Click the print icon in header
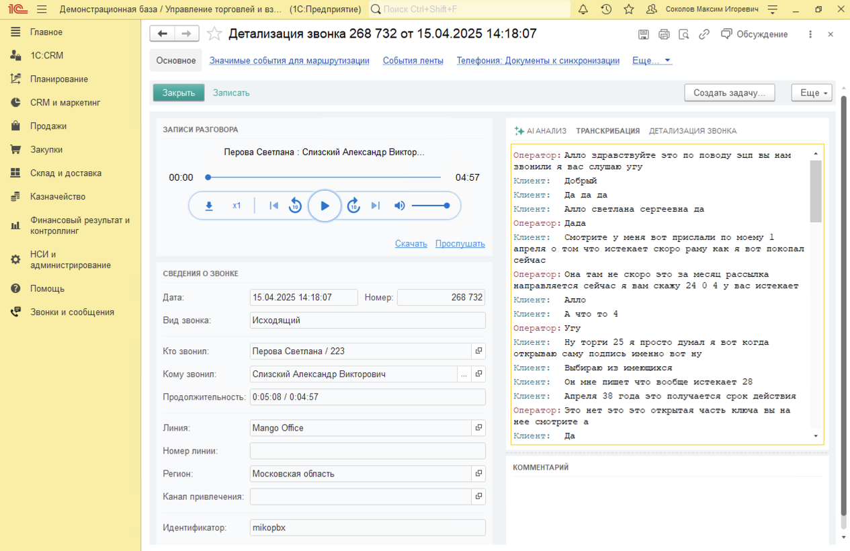850x551 pixels. click(x=664, y=34)
